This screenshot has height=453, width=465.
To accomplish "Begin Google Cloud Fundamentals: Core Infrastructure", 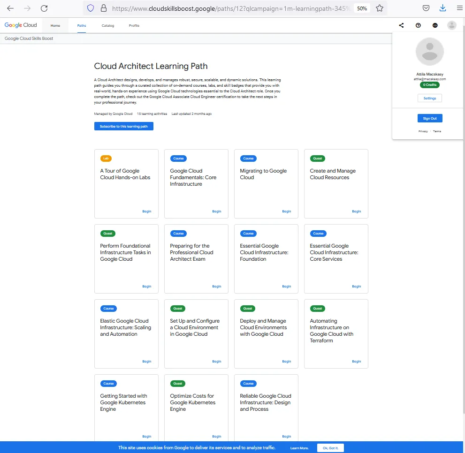I will point(217,211).
